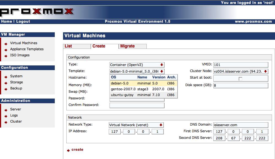Click the Proxmox logo in header

[x=37, y=12]
